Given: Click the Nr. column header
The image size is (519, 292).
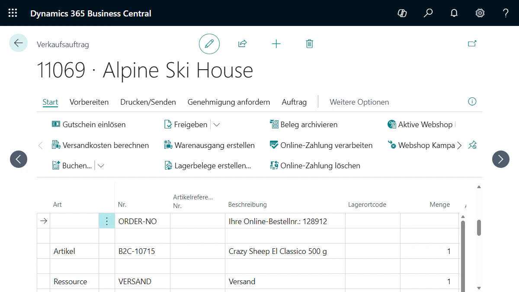Looking at the screenshot, I should 122,205.
